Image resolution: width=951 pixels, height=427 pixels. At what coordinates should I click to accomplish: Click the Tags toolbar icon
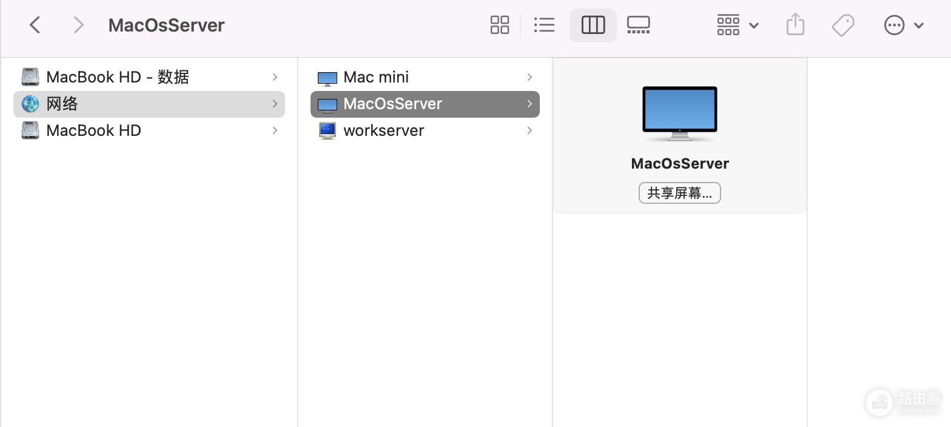click(x=842, y=25)
